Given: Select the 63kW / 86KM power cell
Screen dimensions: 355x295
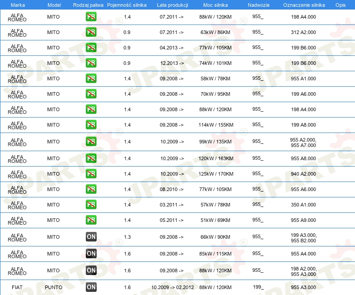Looking at the screenshot, I should coord(215,32).
